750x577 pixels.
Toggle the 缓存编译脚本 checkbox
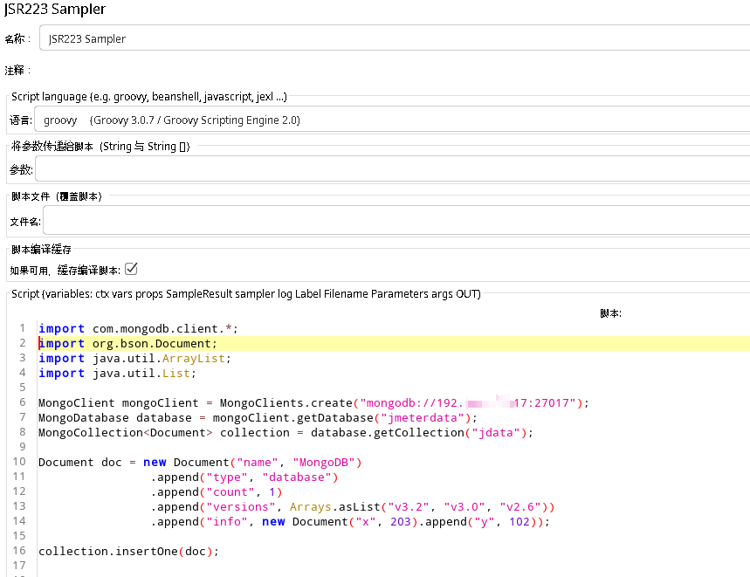point(131,269)
